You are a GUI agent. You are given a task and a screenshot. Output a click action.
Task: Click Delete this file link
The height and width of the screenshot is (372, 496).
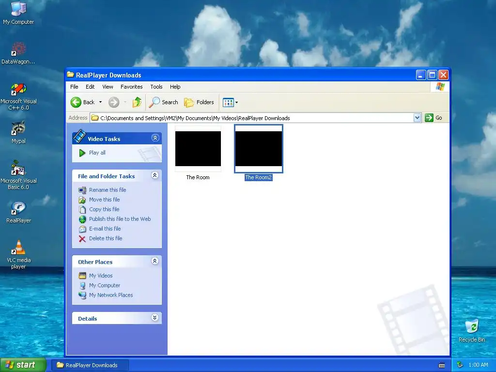(x=105, y=238)
